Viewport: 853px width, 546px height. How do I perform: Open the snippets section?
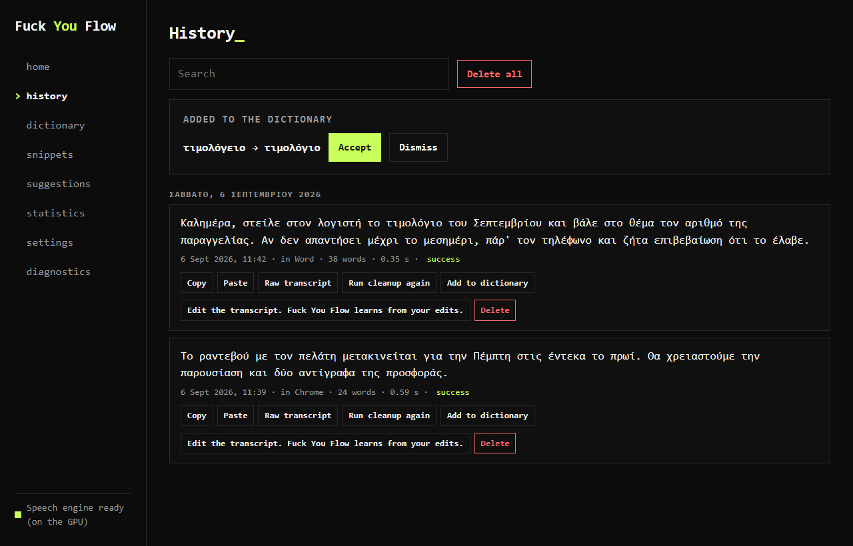[49, 154]
